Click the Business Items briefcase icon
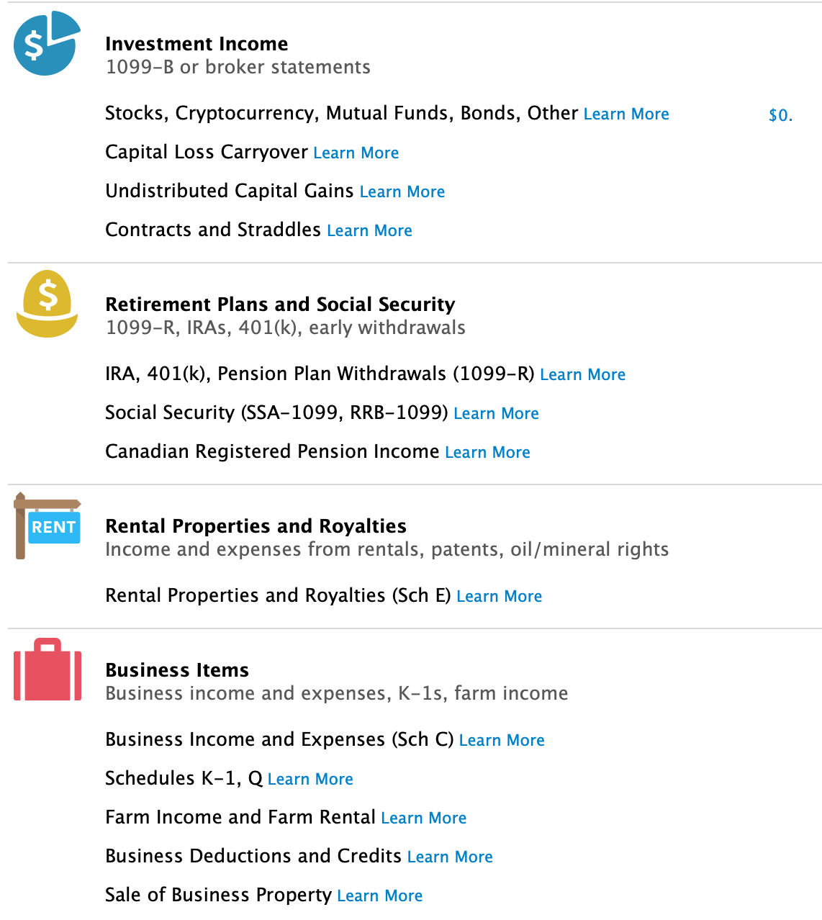The image size is (822, 920). tap(48, 670)
